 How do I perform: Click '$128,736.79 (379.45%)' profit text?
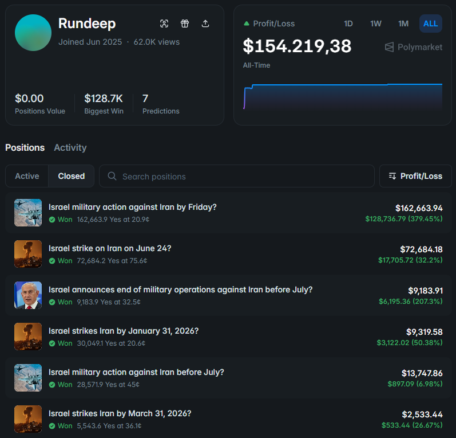click(x=404, y=219)
